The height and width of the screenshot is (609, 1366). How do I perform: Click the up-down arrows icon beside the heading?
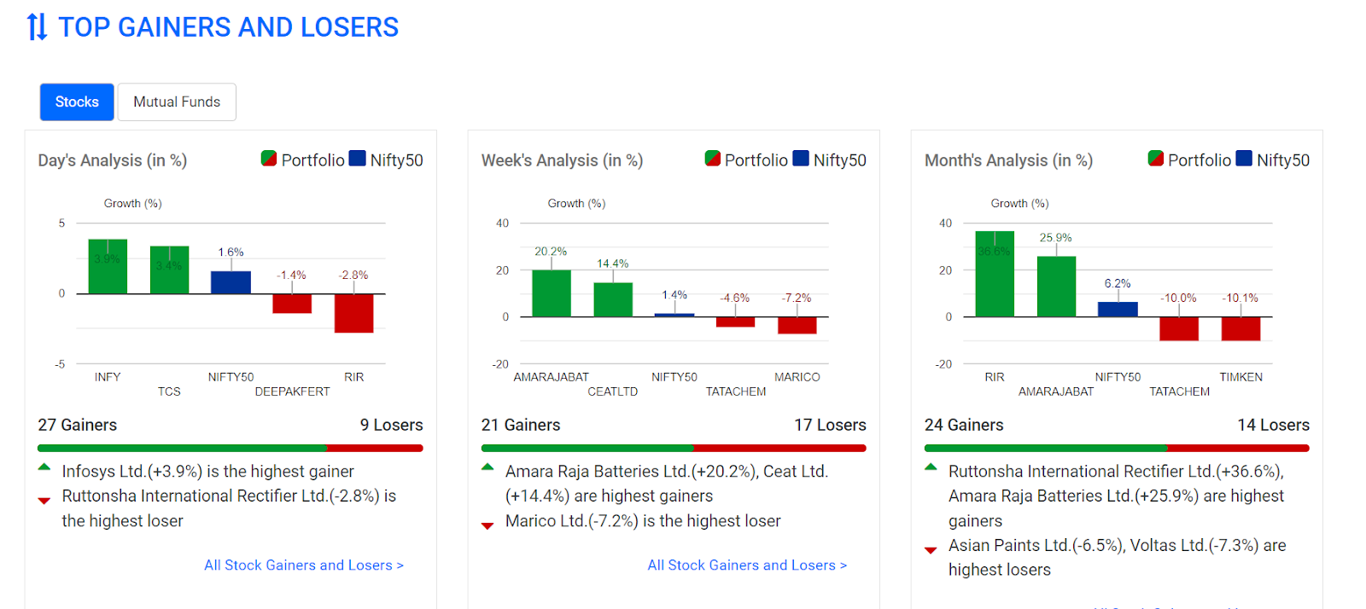[37, 27]
